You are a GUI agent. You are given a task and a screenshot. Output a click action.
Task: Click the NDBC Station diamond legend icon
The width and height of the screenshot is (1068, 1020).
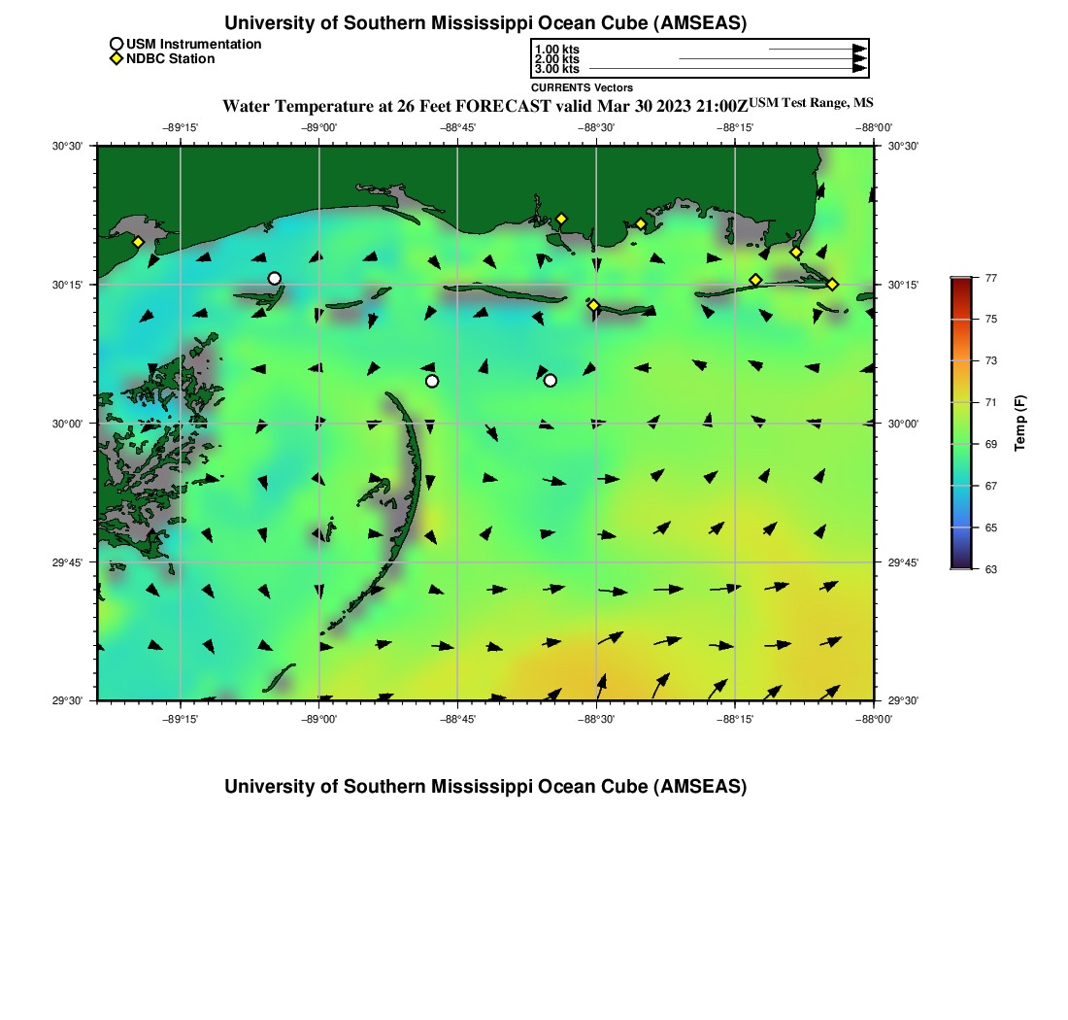(x=117, y=59)
